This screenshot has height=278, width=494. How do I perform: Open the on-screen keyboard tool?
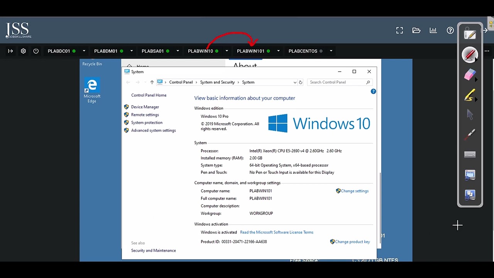click(470, 154)
